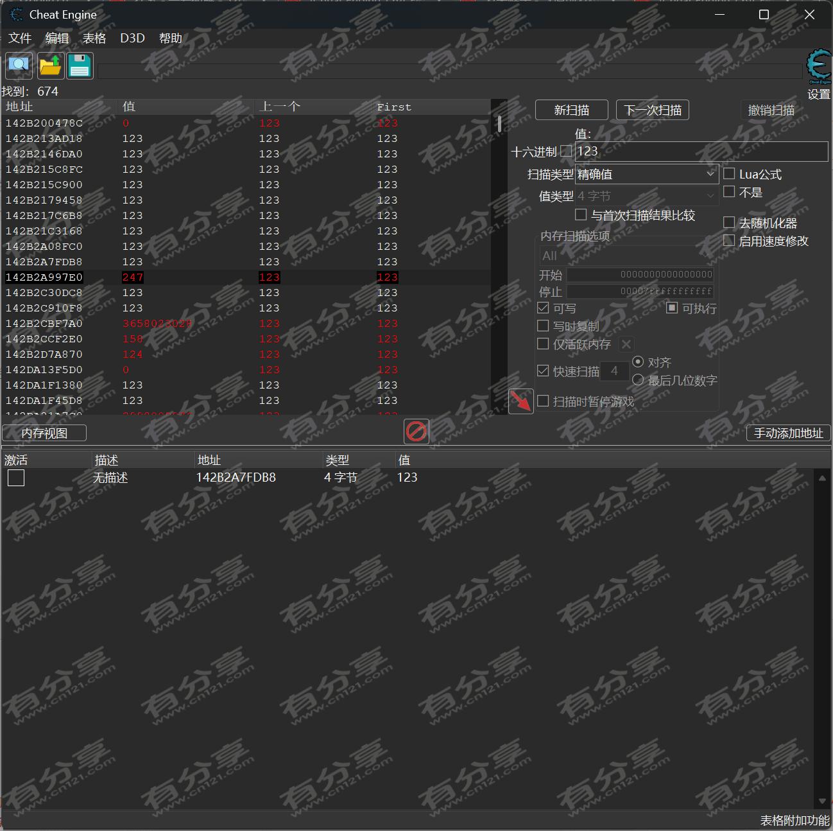Click value 123 in address table
The image size is (833, 831).
tap(407, 478)
